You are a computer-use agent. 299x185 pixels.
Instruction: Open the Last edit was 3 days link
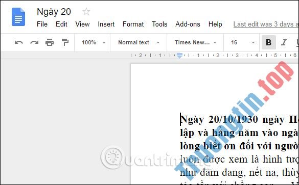[266, 24]
